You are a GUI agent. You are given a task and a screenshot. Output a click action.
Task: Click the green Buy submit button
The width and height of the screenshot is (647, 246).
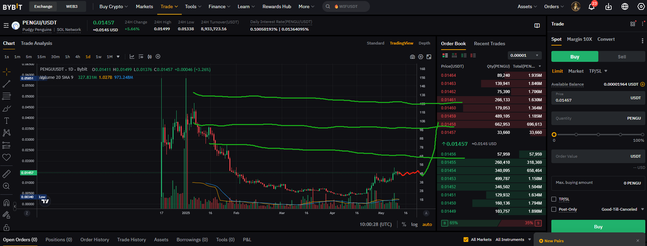coord(598,227)
